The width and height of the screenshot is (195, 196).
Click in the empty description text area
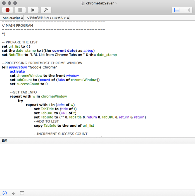coord(97,166)
